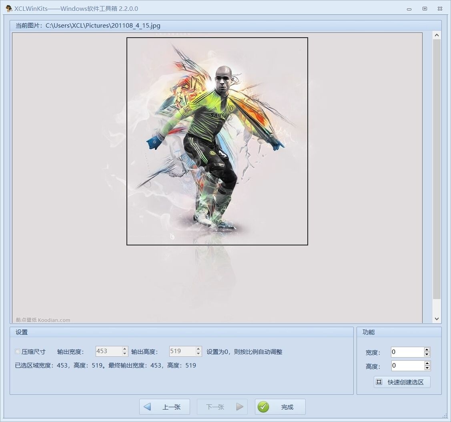Enable the 压缩尺寸 checkbox
The height and width of the screenshot is (422, 451).
coord(18,352)
